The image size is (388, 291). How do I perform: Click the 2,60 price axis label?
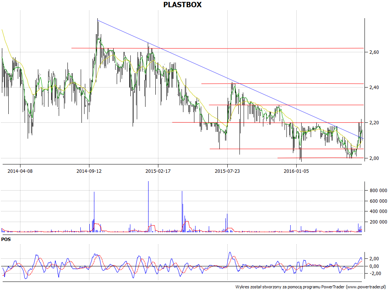tap(374, 52)
